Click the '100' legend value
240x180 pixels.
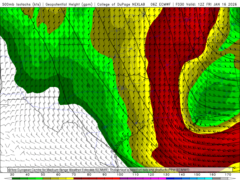(x=120, y=175)
